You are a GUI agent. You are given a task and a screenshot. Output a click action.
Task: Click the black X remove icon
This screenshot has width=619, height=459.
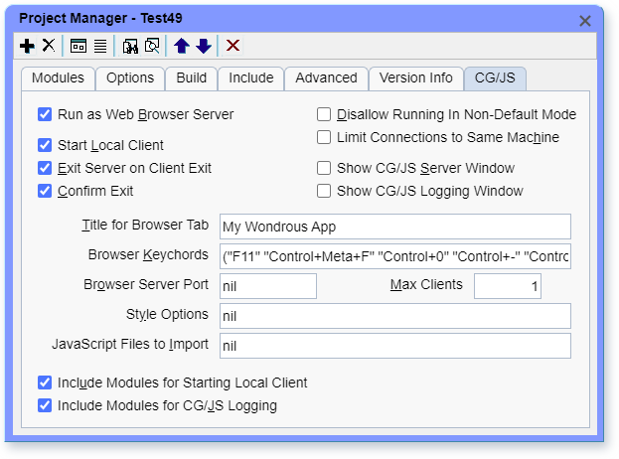pyautogui.click(x=48, y=46)
